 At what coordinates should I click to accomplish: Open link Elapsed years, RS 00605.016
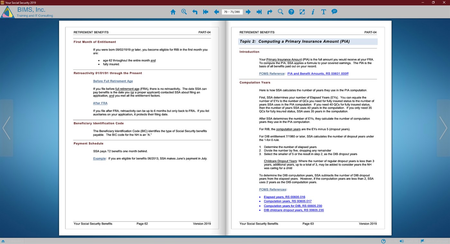284,197
